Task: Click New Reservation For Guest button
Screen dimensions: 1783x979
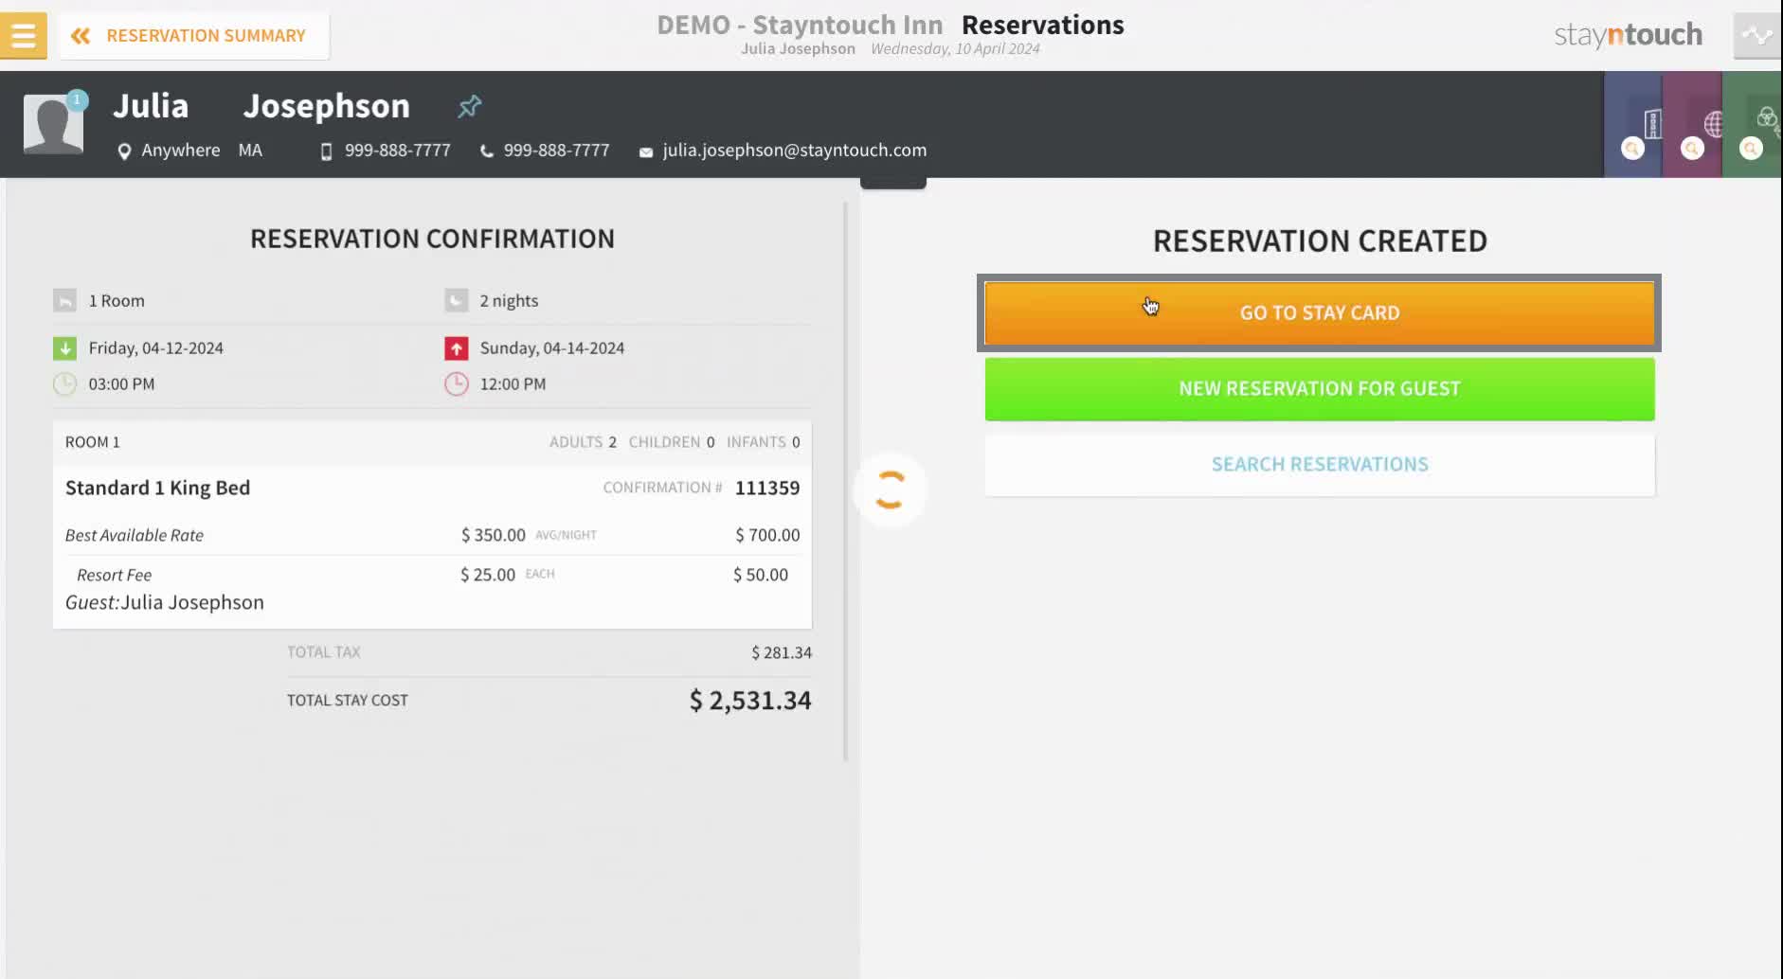Action: pyautogui.click(x=1319, y=389)
